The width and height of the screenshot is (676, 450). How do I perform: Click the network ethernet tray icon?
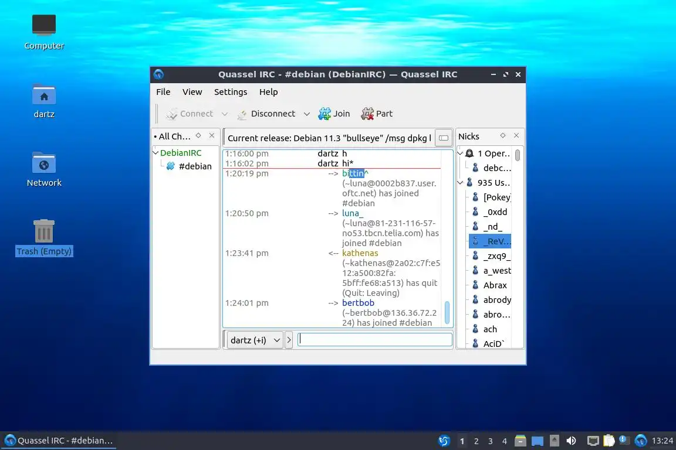[593, 441]
